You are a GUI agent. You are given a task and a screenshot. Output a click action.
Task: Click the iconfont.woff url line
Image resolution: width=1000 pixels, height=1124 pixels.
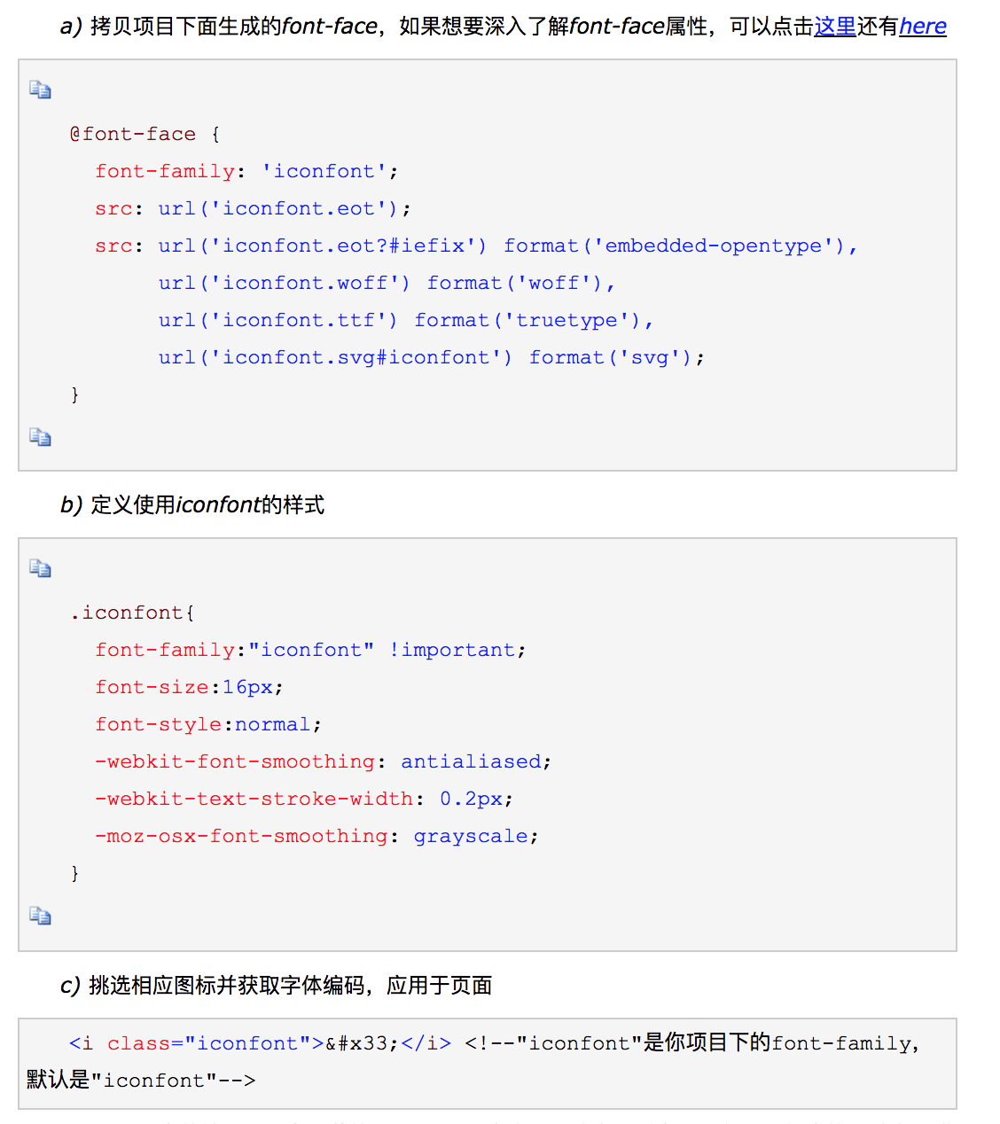click(387, 283)
